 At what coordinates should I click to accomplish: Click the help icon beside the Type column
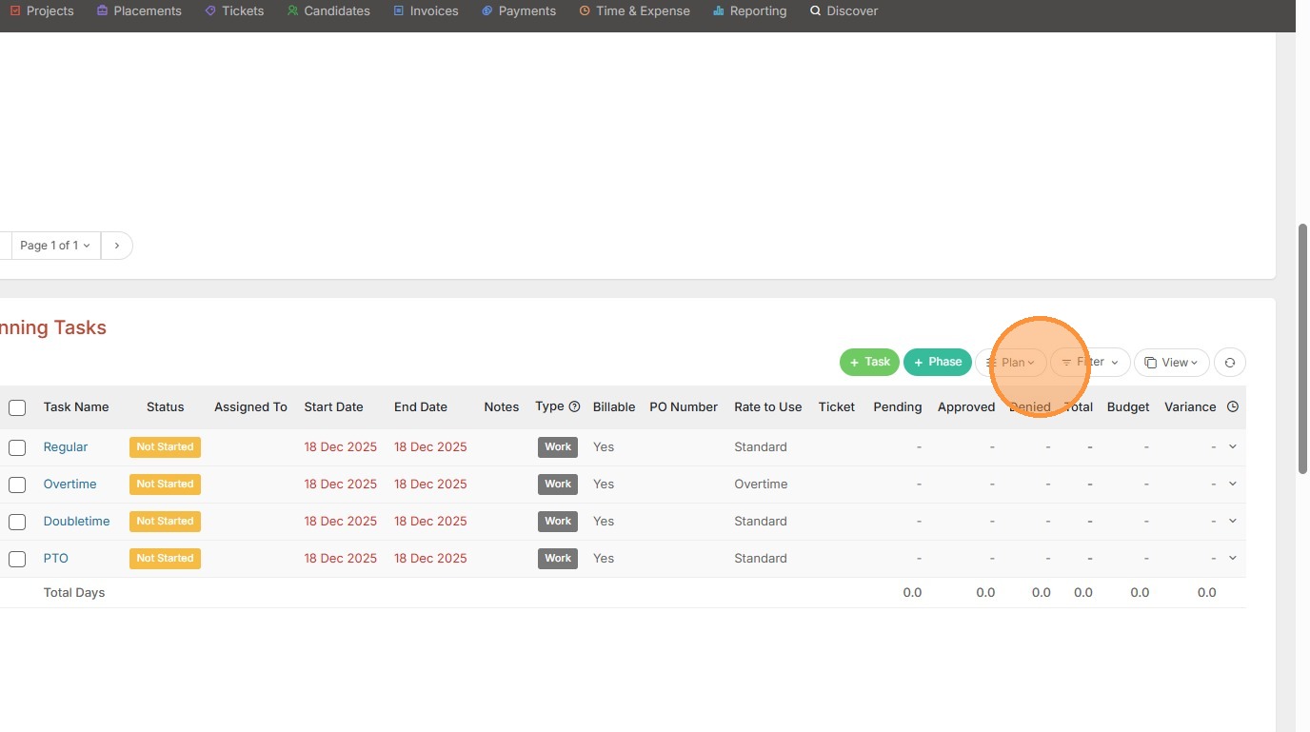click(574, 406)
